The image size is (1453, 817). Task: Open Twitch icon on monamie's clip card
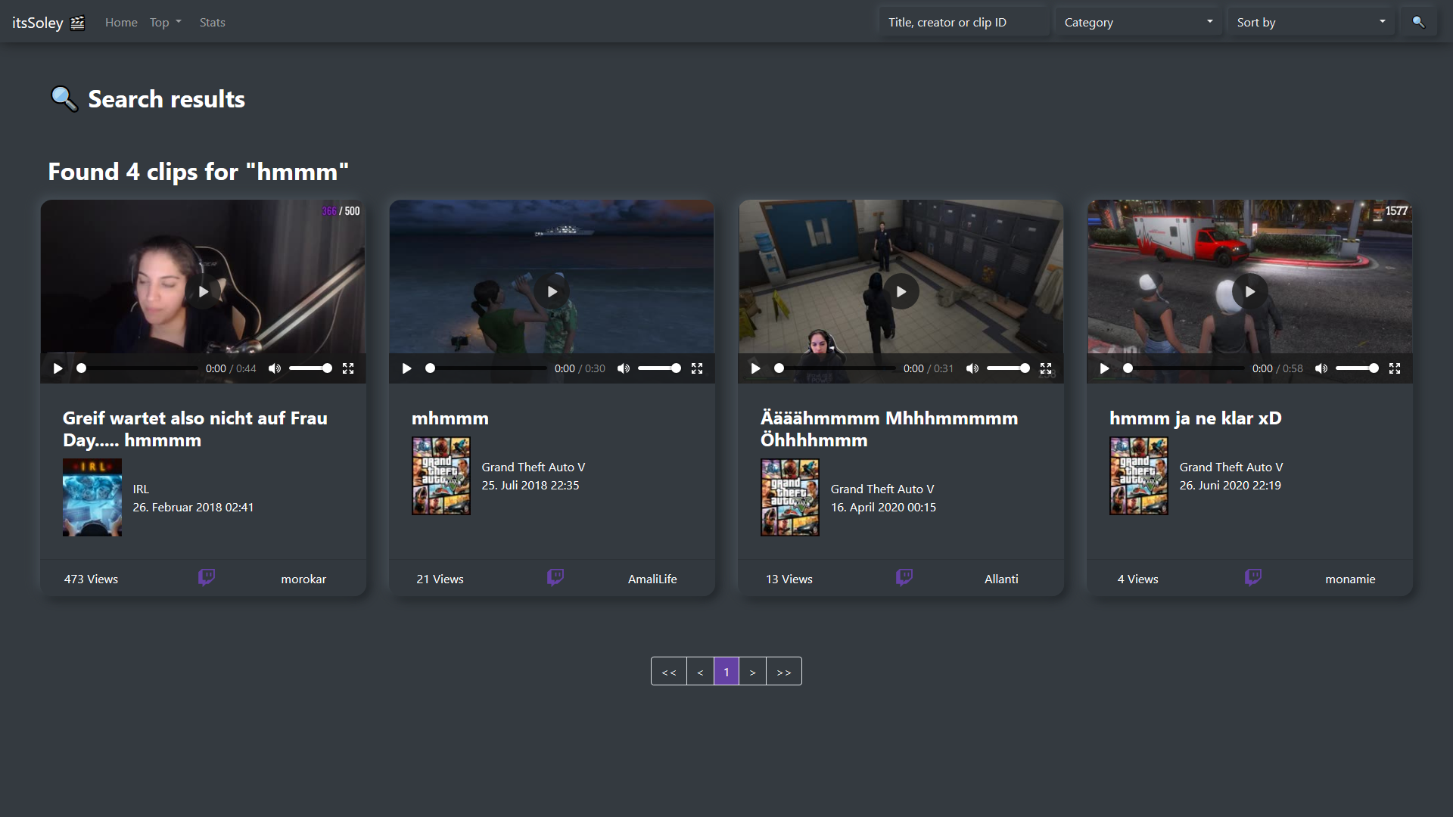click(1253, 578)
